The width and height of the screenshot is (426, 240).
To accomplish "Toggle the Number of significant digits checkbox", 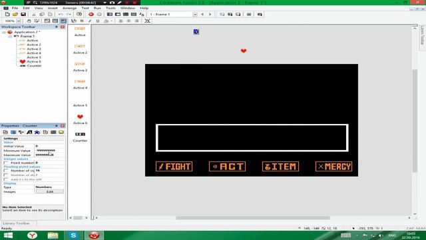I will point(6,171).
